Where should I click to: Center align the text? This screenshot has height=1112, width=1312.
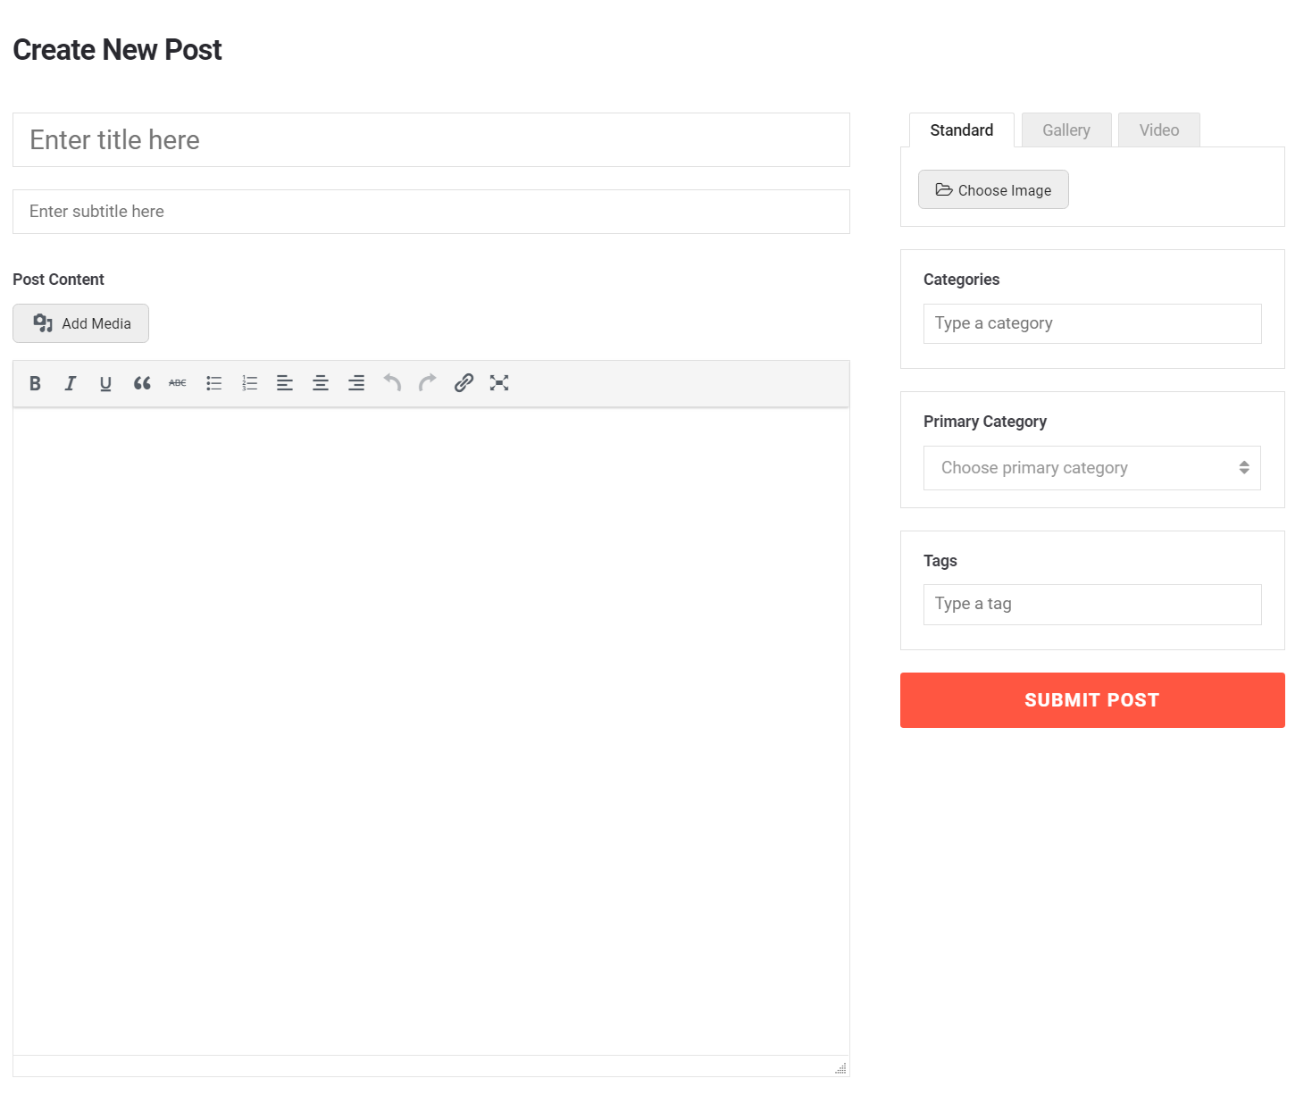pyautogui.click(x=321, y=383)
